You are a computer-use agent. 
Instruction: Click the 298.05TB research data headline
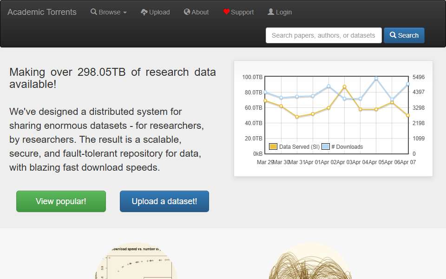[112, 78]
